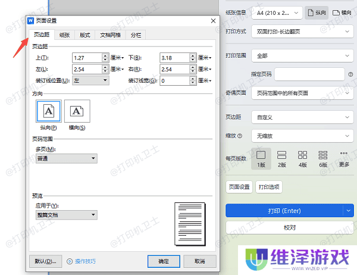Click the 装订线宽 gutter width field
The image size is (357, 275).
click(174, 80)
